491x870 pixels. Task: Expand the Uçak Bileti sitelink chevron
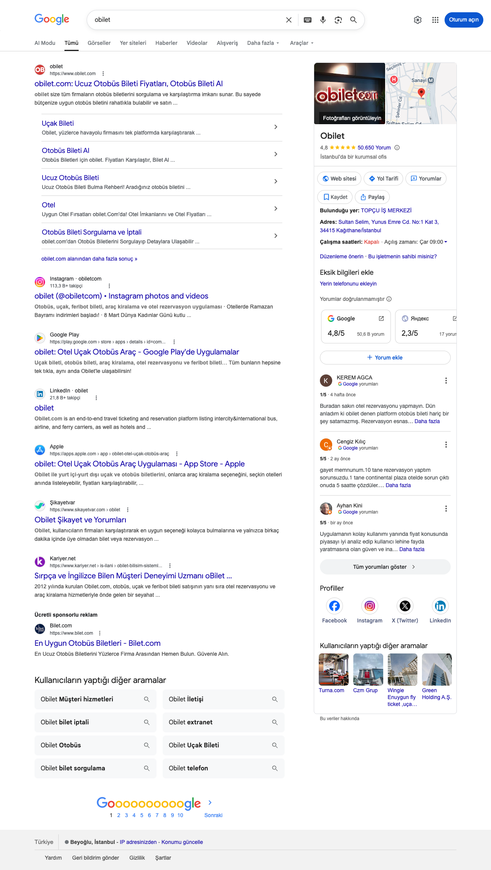(x=276, y=127)
